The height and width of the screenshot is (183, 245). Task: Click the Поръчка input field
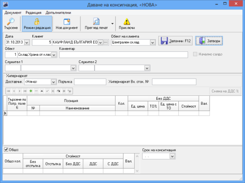[90, 82]
